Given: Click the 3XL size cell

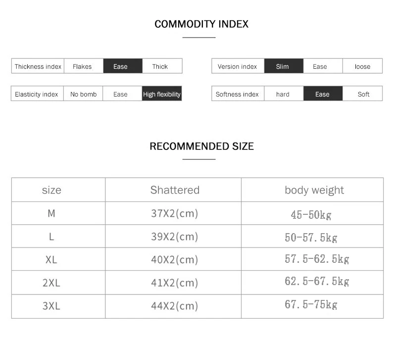Looking at the screenshot, I should pos(51,306).
